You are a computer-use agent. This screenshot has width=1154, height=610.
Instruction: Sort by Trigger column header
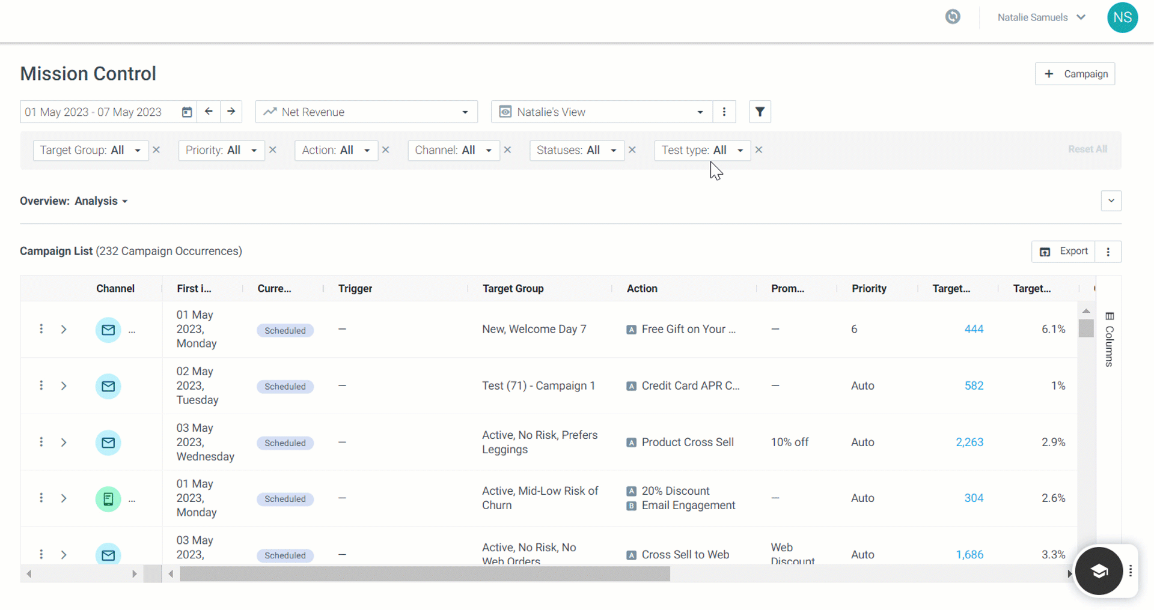point(355,289)
